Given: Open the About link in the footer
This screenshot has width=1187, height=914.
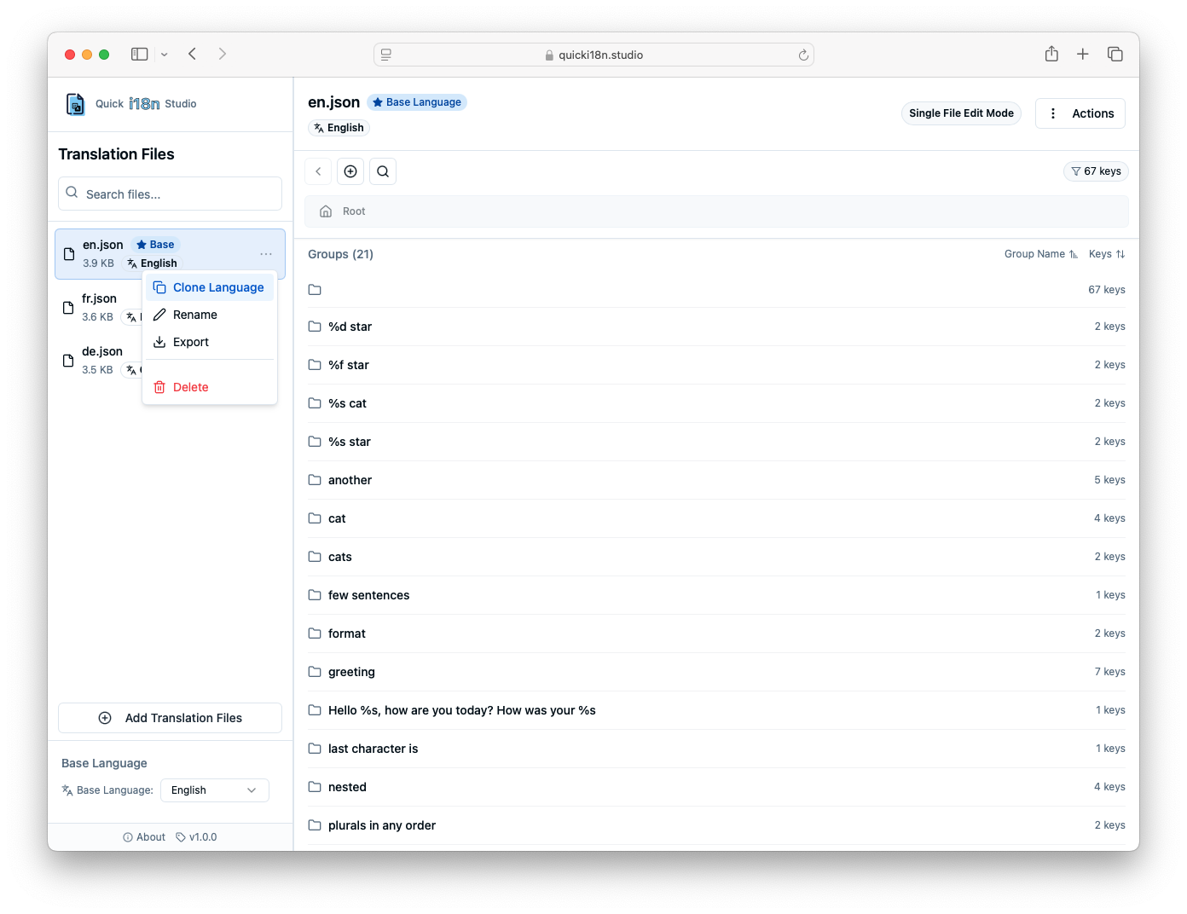Looking at the screenshot, I should (x=143, y=836).
